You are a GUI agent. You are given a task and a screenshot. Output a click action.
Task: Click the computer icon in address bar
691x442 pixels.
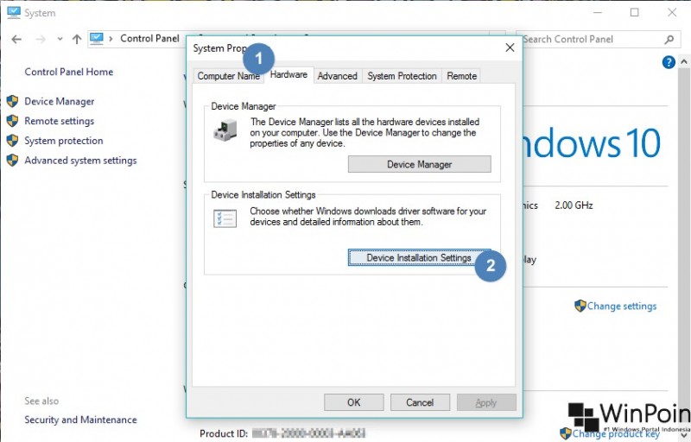click(96, 39)
